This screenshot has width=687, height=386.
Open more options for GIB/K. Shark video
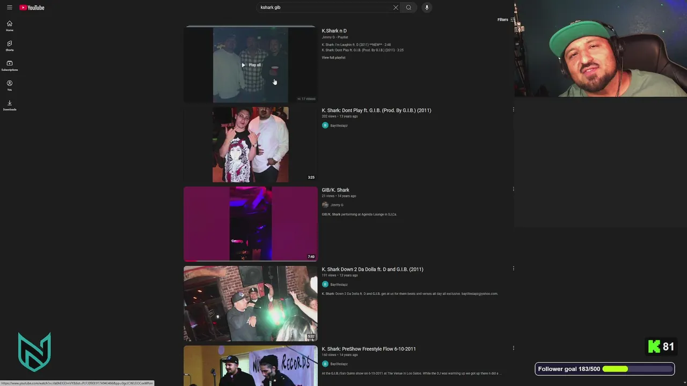pos(513,189)
